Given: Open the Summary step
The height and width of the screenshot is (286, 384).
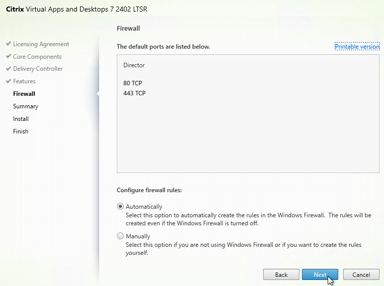Looking at the screenshot, I should 26,106.
